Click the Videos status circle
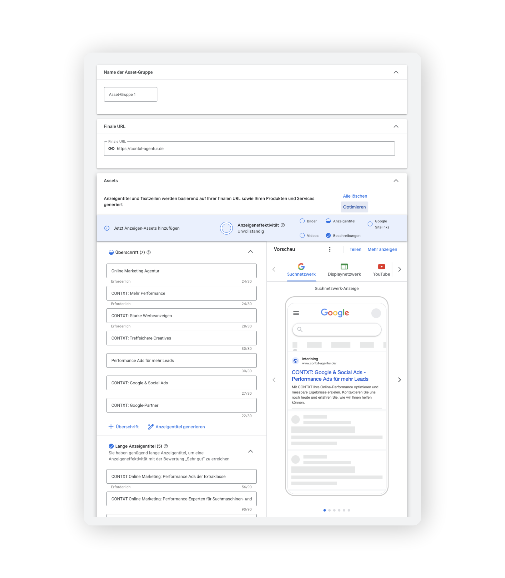Viewport: 505px width, 578px height. pyautogui.click(x=302, y=236)
